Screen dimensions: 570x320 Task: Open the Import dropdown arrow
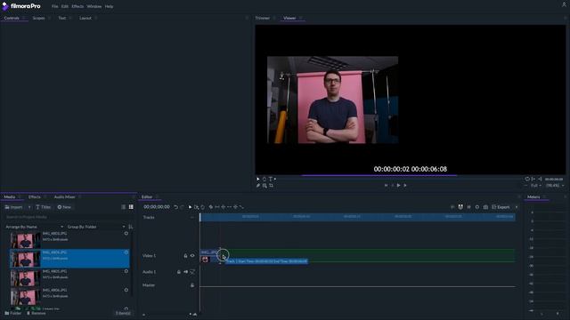[x=29, y=207]
